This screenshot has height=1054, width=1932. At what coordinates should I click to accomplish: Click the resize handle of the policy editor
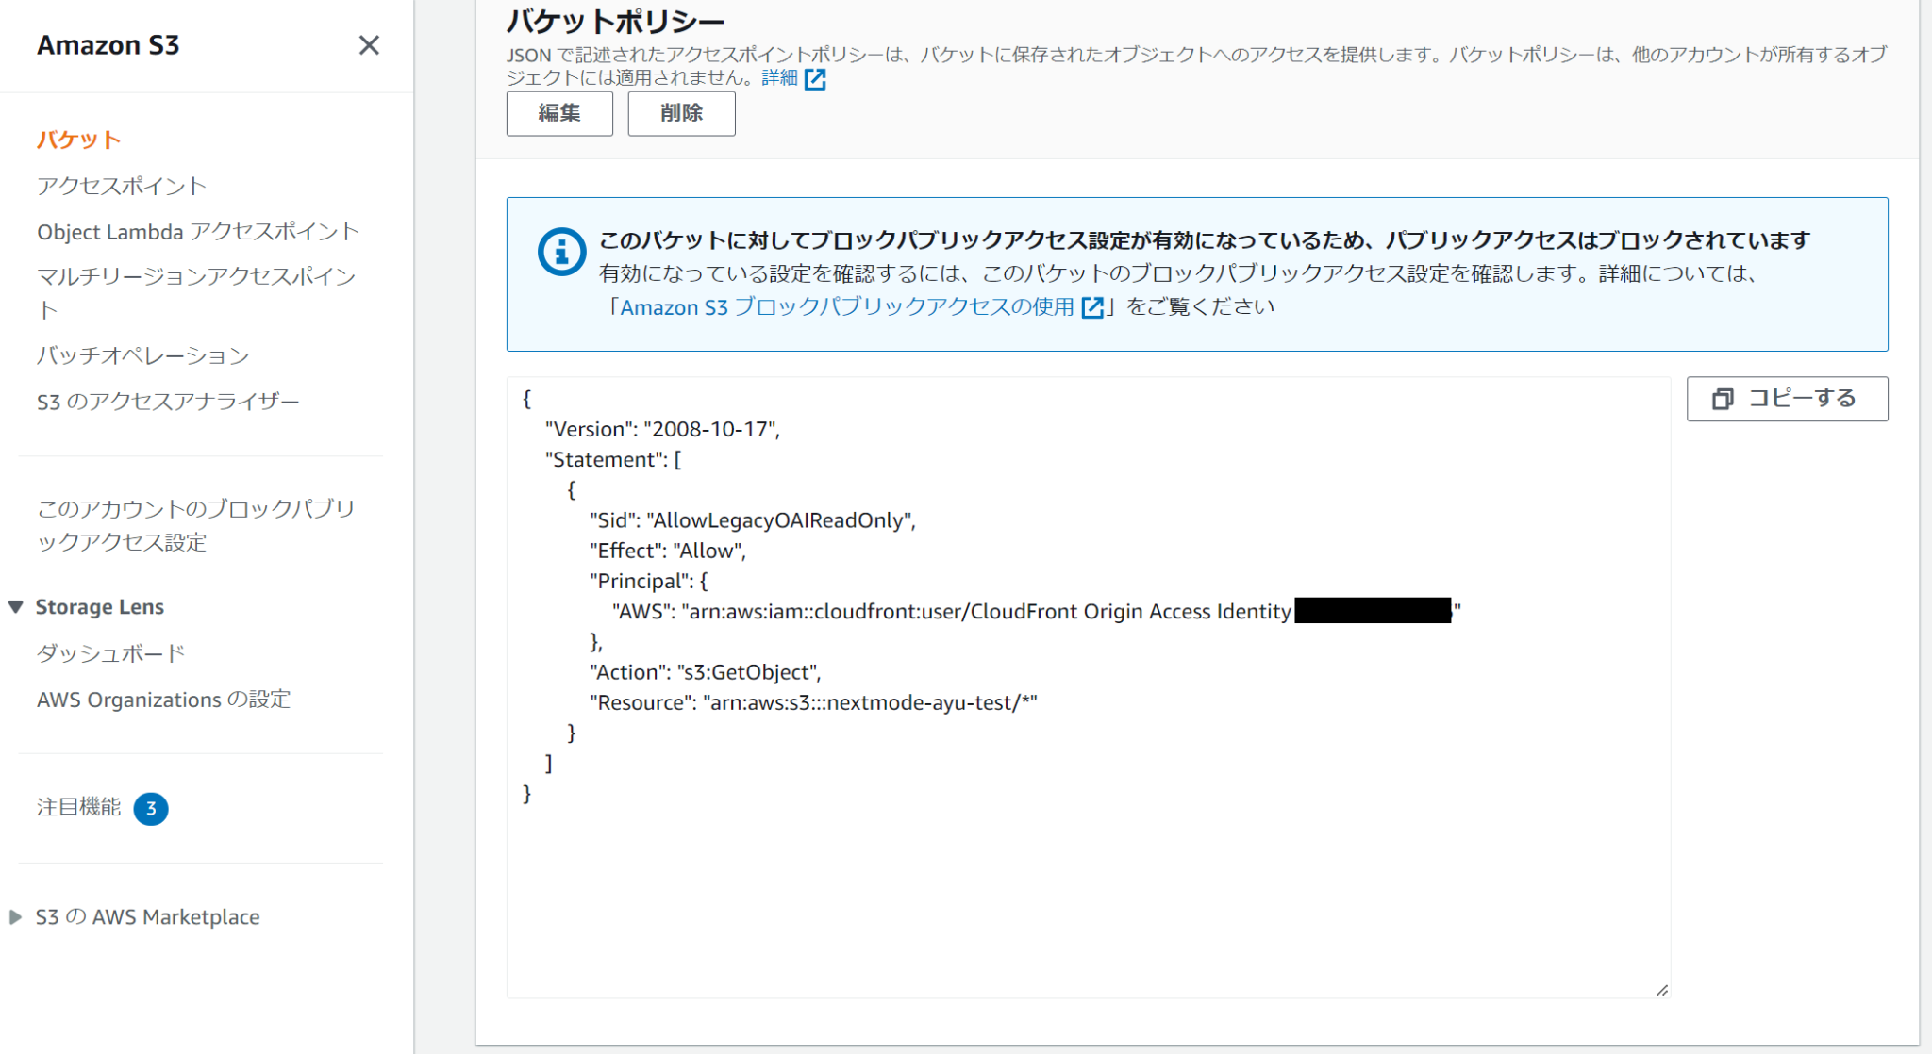point(1662,989)
